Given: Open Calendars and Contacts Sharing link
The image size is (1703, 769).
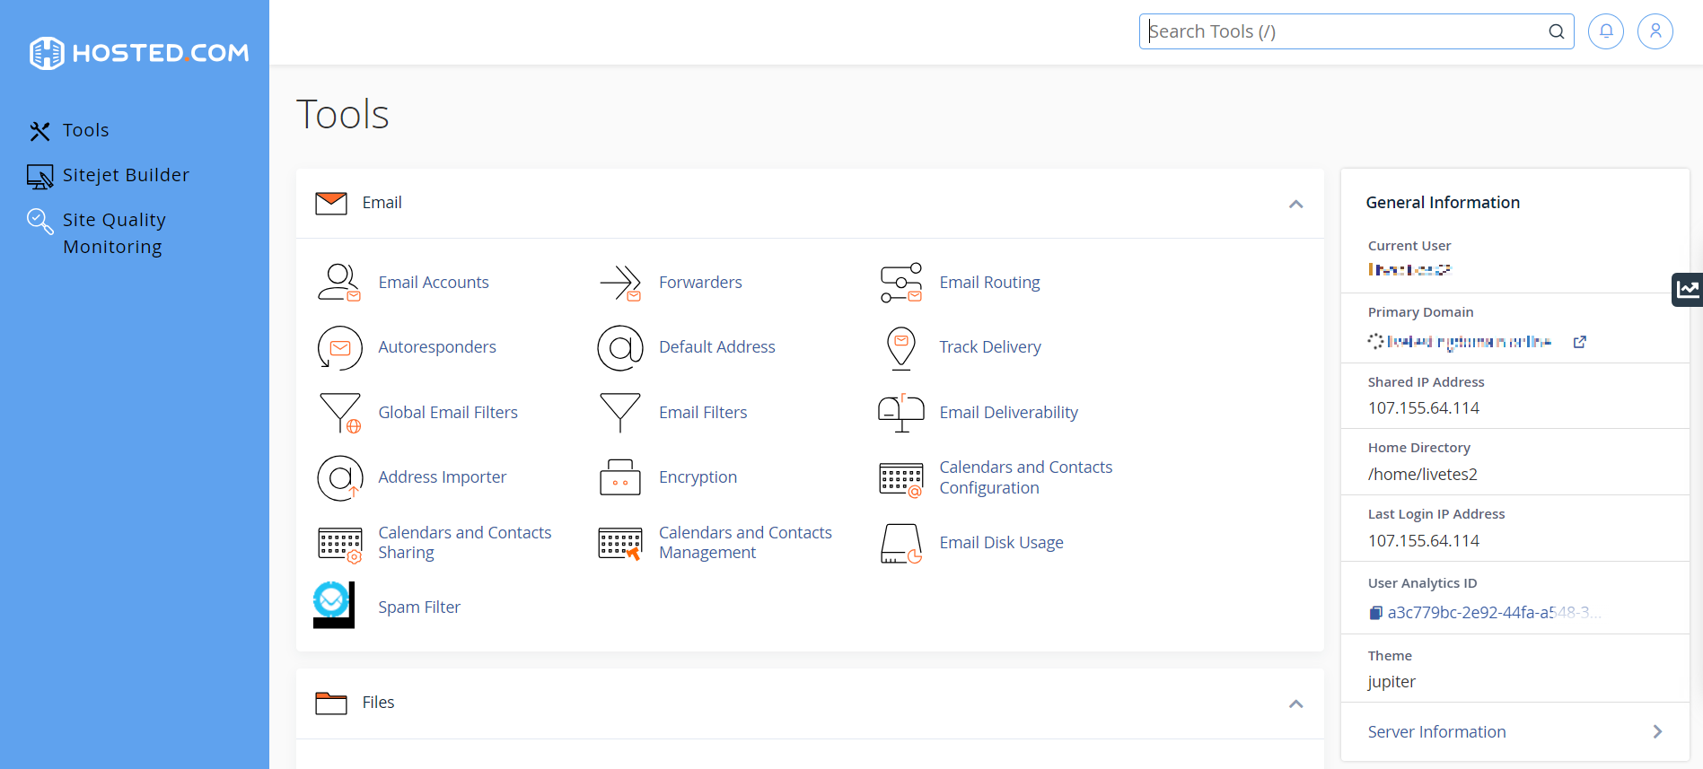Looking at the screenshot, I should (465, 543).
